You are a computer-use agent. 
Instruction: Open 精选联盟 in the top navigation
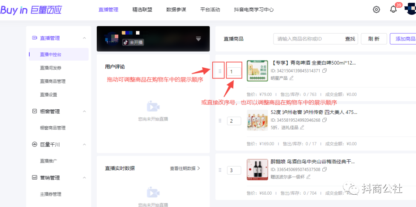(x=142, y=10)
